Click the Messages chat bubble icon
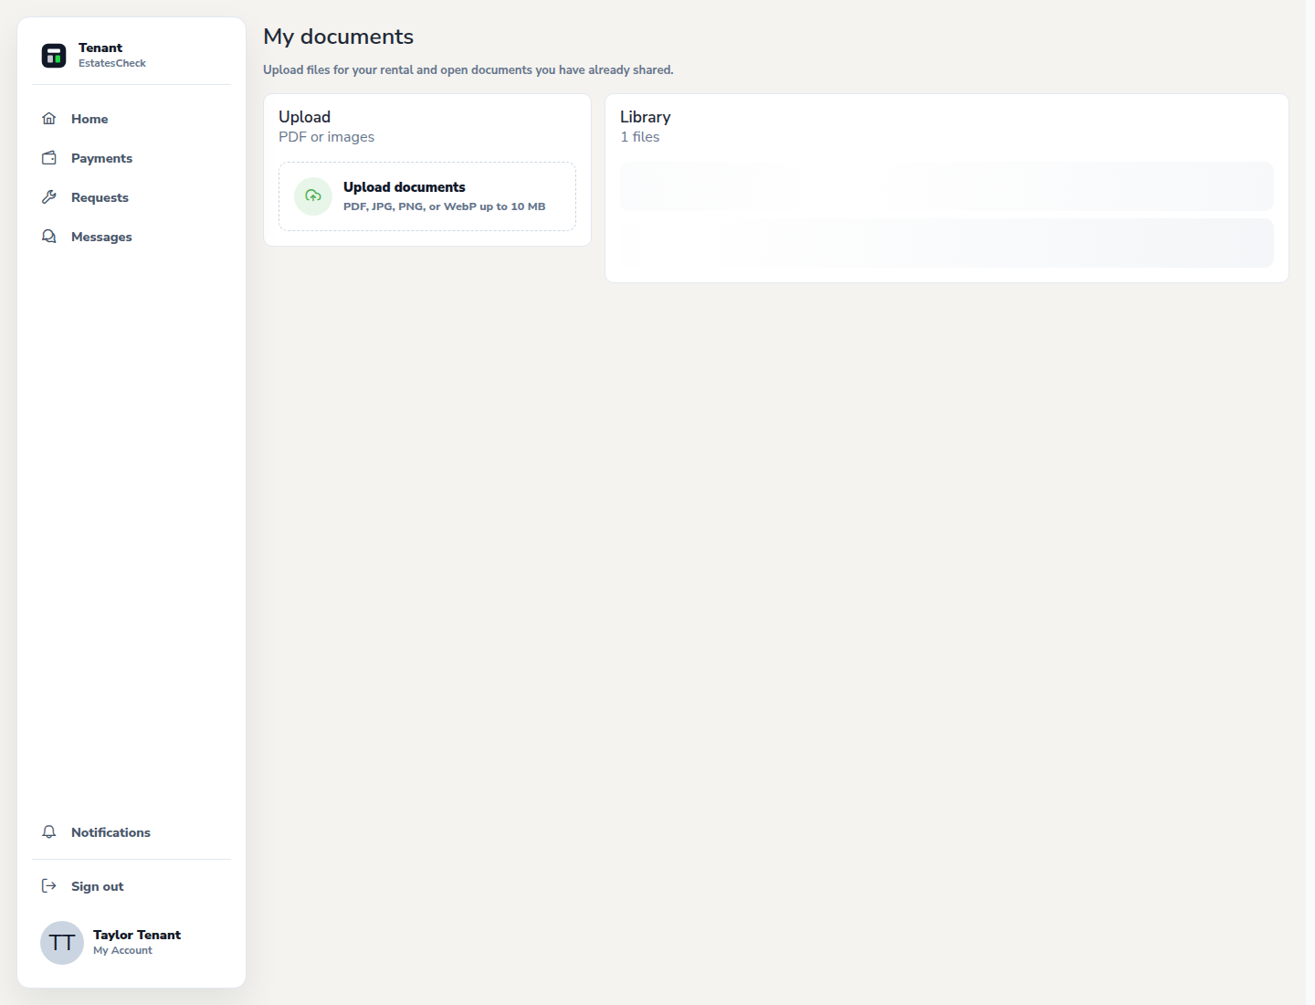The width and height of the screenshot is (1315, 1005). (x=49, y=237)
